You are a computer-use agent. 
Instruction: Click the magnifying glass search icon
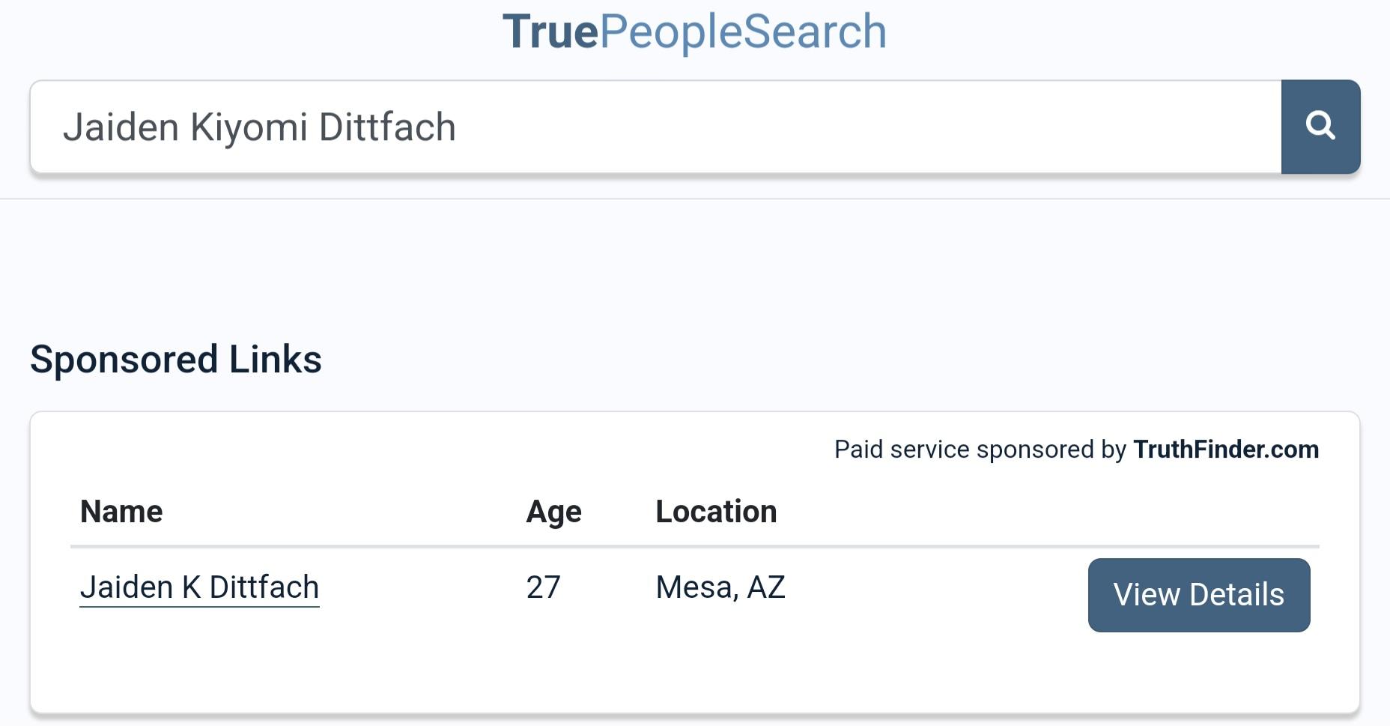click(1320, 127)
